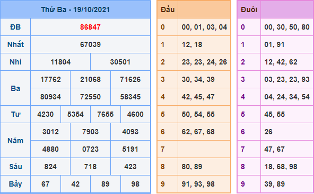Select sixth prize number 718
Screen dimensions: 314x194
point(90,167)
